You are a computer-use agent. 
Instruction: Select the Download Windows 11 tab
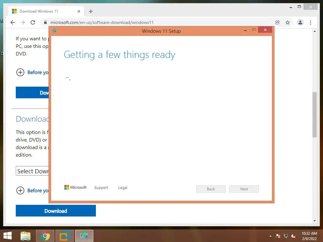[46, 11]
